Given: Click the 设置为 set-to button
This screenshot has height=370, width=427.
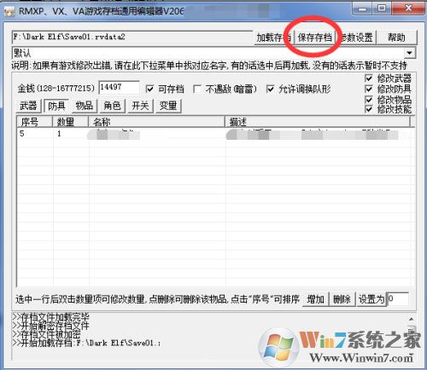Looking at the screenshot, I should click(x=371, y=299).
